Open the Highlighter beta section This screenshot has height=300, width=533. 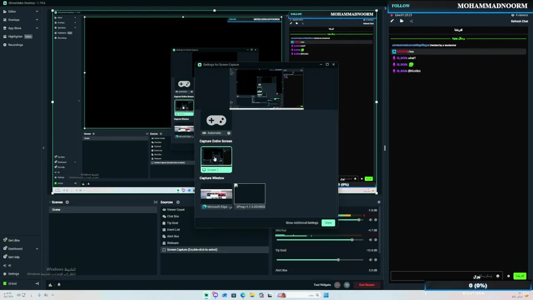pos(17,36)
